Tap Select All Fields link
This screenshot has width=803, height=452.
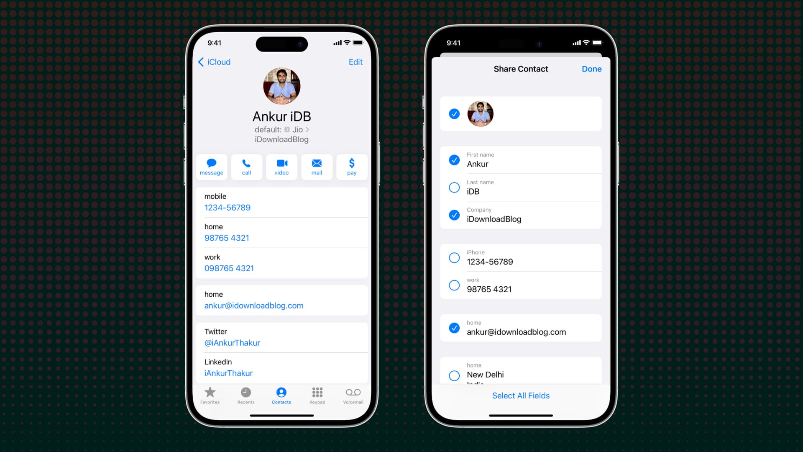coord(521,395)
